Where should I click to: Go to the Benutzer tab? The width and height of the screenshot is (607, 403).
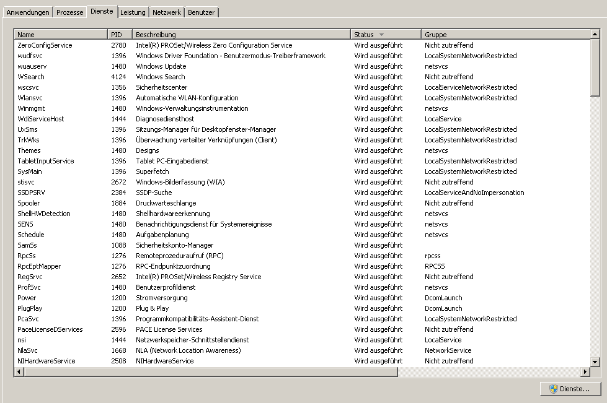202,12
